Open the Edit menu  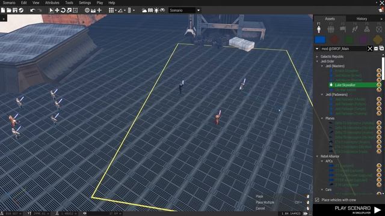(24, 2)
